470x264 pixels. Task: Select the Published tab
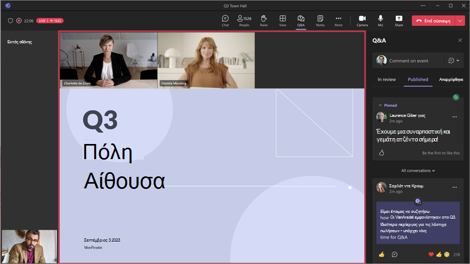[x=418, y=79]
